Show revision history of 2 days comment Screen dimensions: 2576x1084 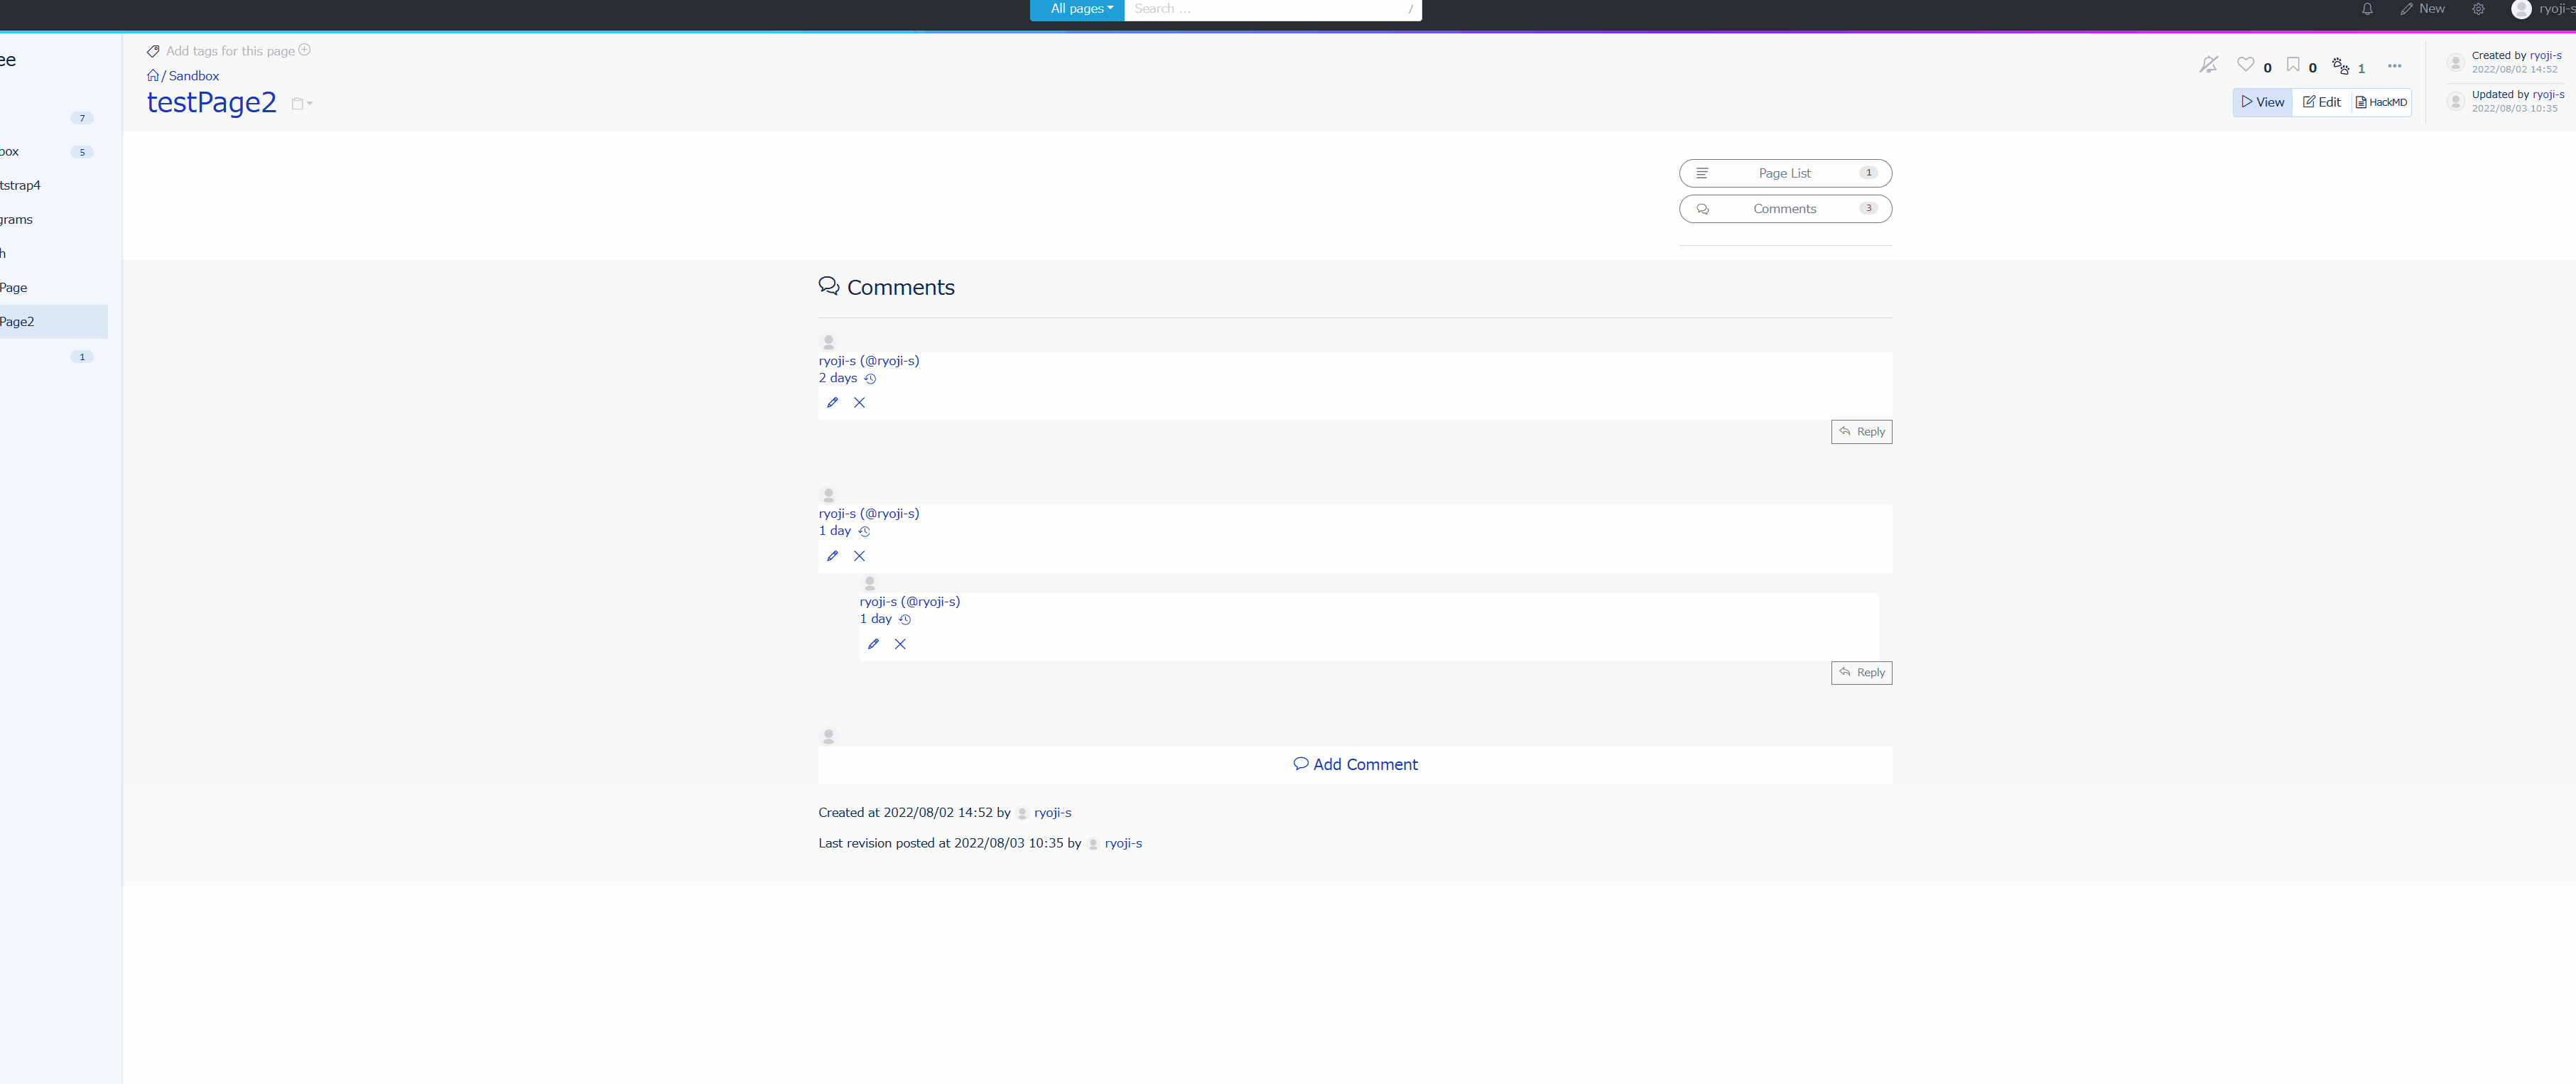click(x=870, y=379)
